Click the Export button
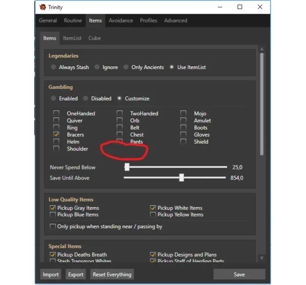 coord(76,274)
